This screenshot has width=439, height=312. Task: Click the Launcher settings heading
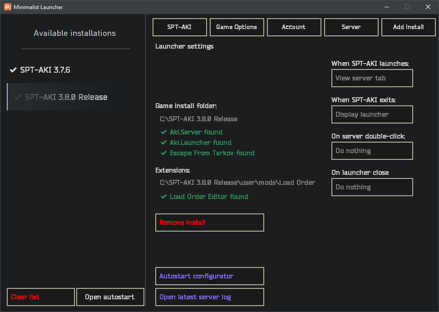pyautogui.click(x=184, y=46)
